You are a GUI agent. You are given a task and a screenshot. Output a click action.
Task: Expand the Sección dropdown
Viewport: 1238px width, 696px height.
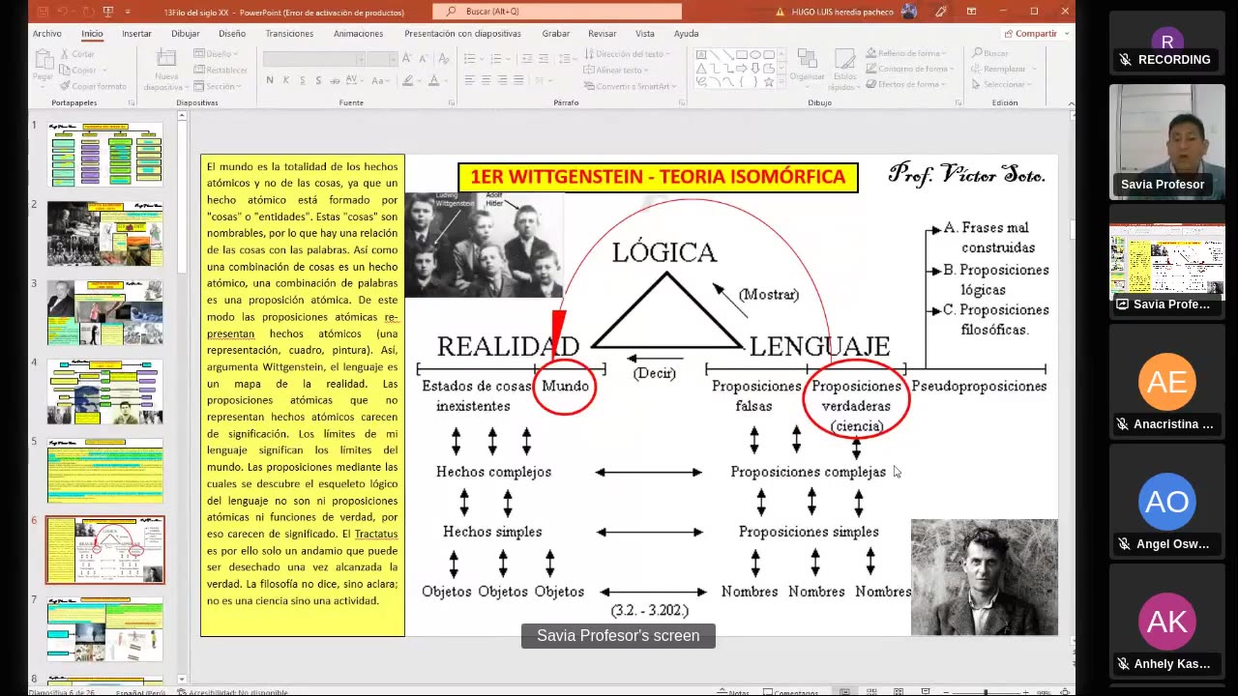coord(217,86)
